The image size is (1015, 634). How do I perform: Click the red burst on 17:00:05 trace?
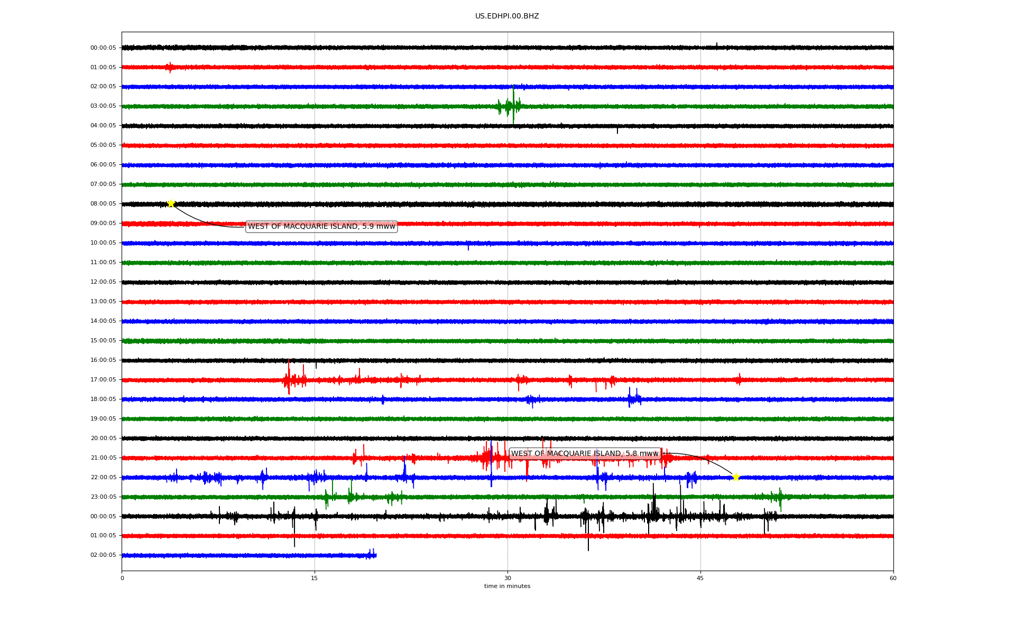[289, 379]
